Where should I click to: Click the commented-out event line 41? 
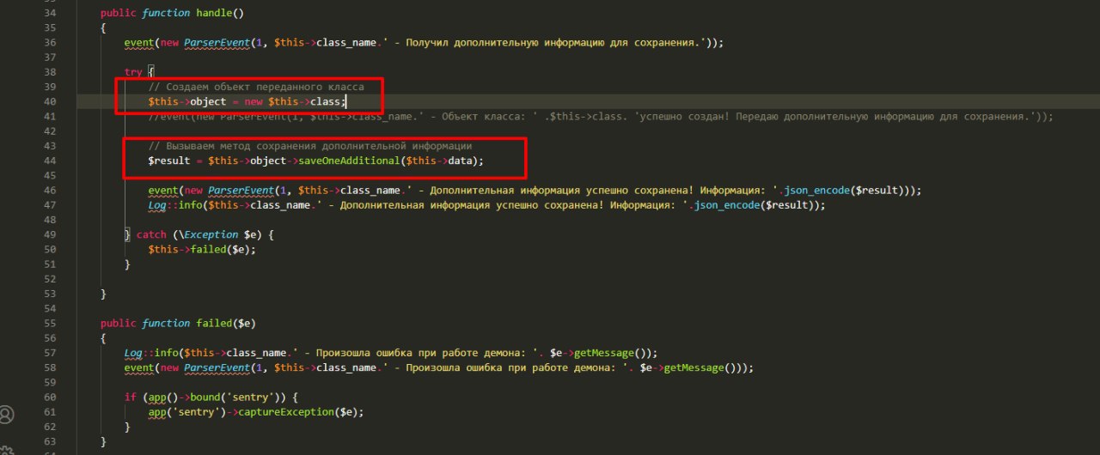(x=600, y=117)
